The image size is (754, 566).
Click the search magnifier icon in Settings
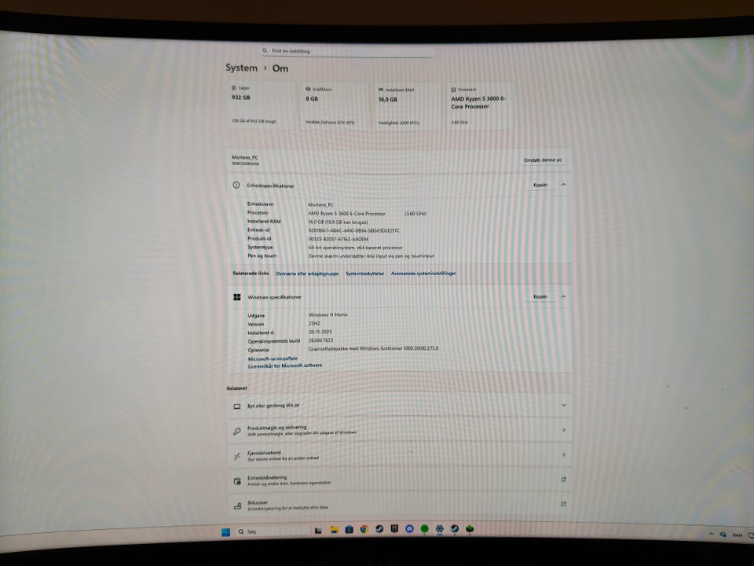[x=265, y=50]
